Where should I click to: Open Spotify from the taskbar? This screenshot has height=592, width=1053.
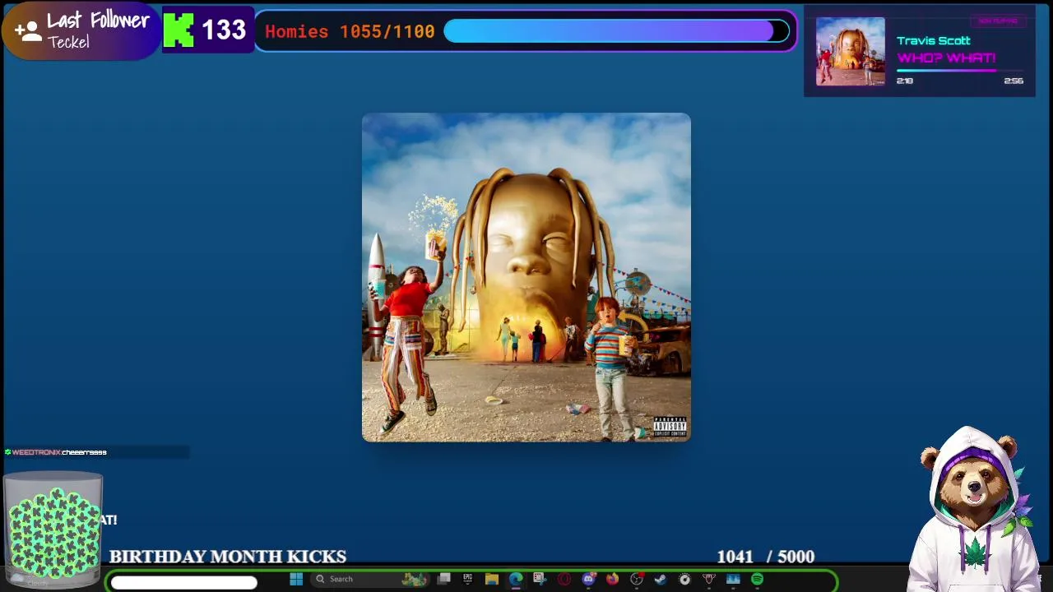(x=757, y=579)
